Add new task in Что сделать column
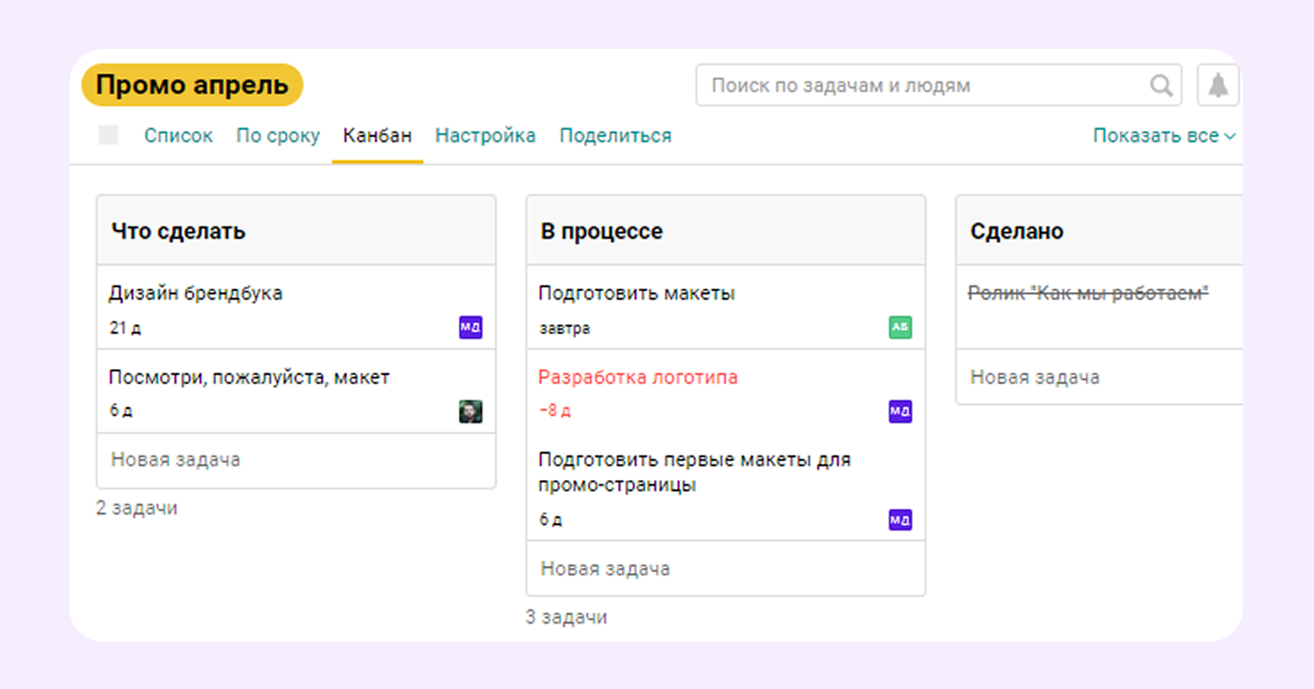Image resolution: width=1314 pixels, height=689 pixels. click(x=175, y=460)
